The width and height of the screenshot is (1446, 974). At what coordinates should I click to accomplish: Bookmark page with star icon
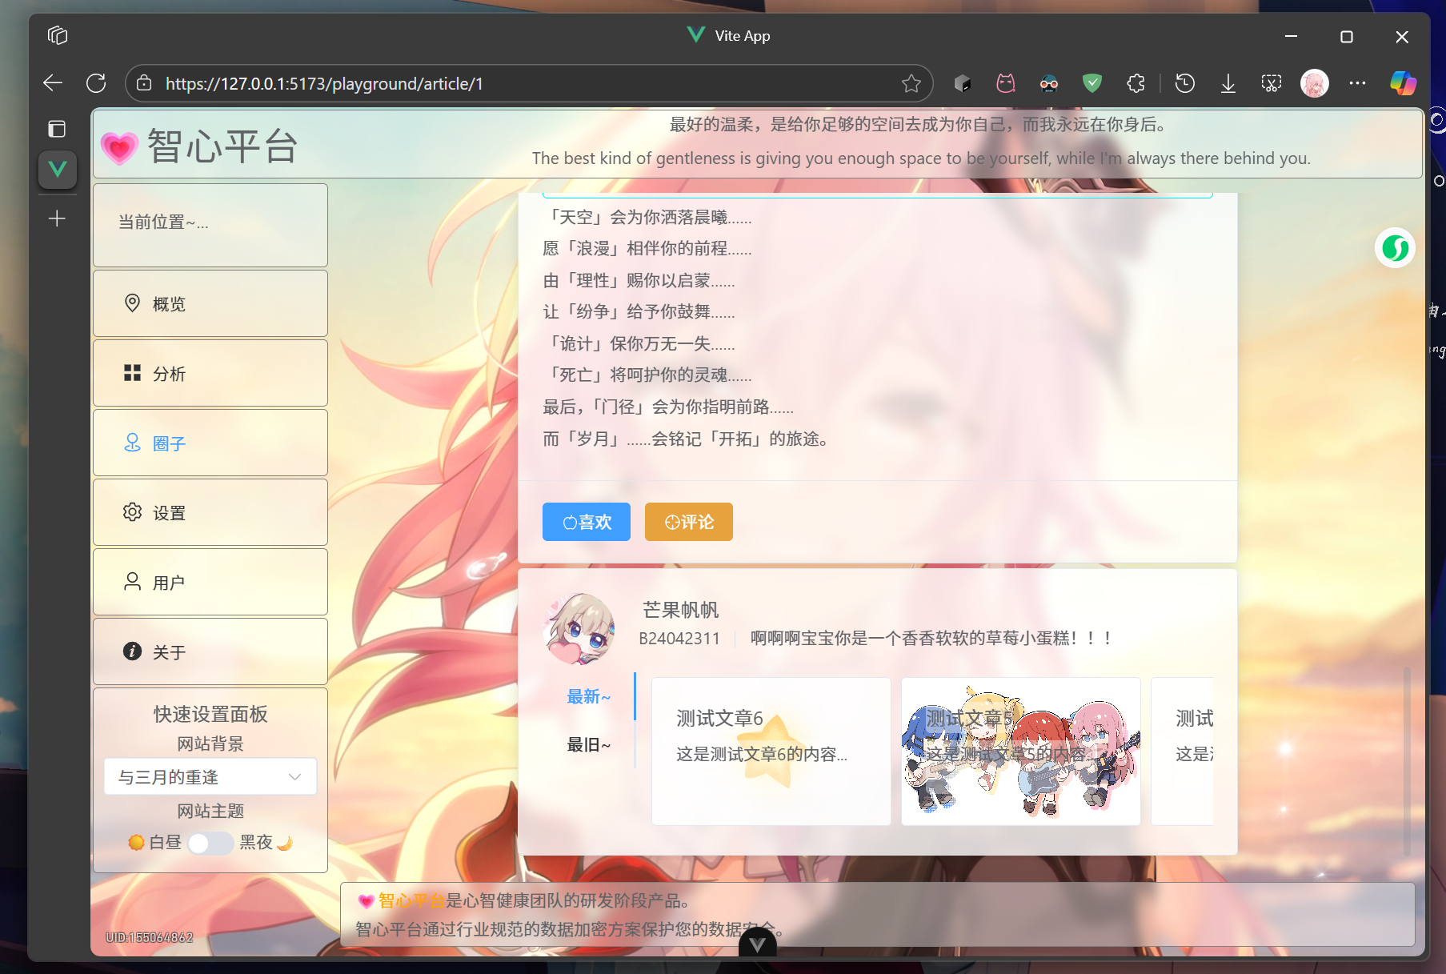pos(911,83)
